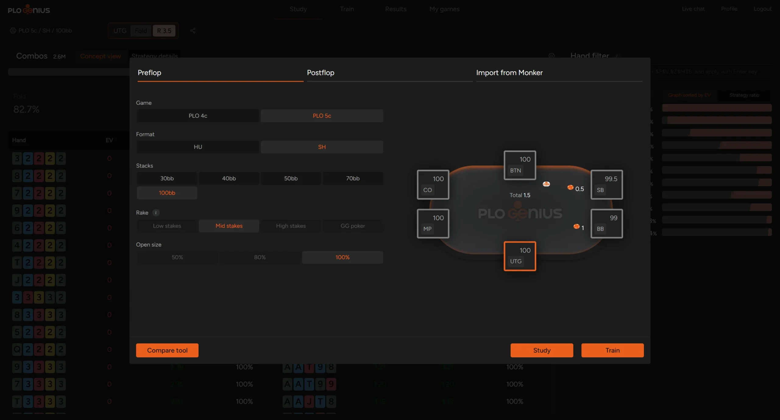Click the share icon next to R 3.5
The height and width of the screenshot is (420, 780).
pos(193,31)
